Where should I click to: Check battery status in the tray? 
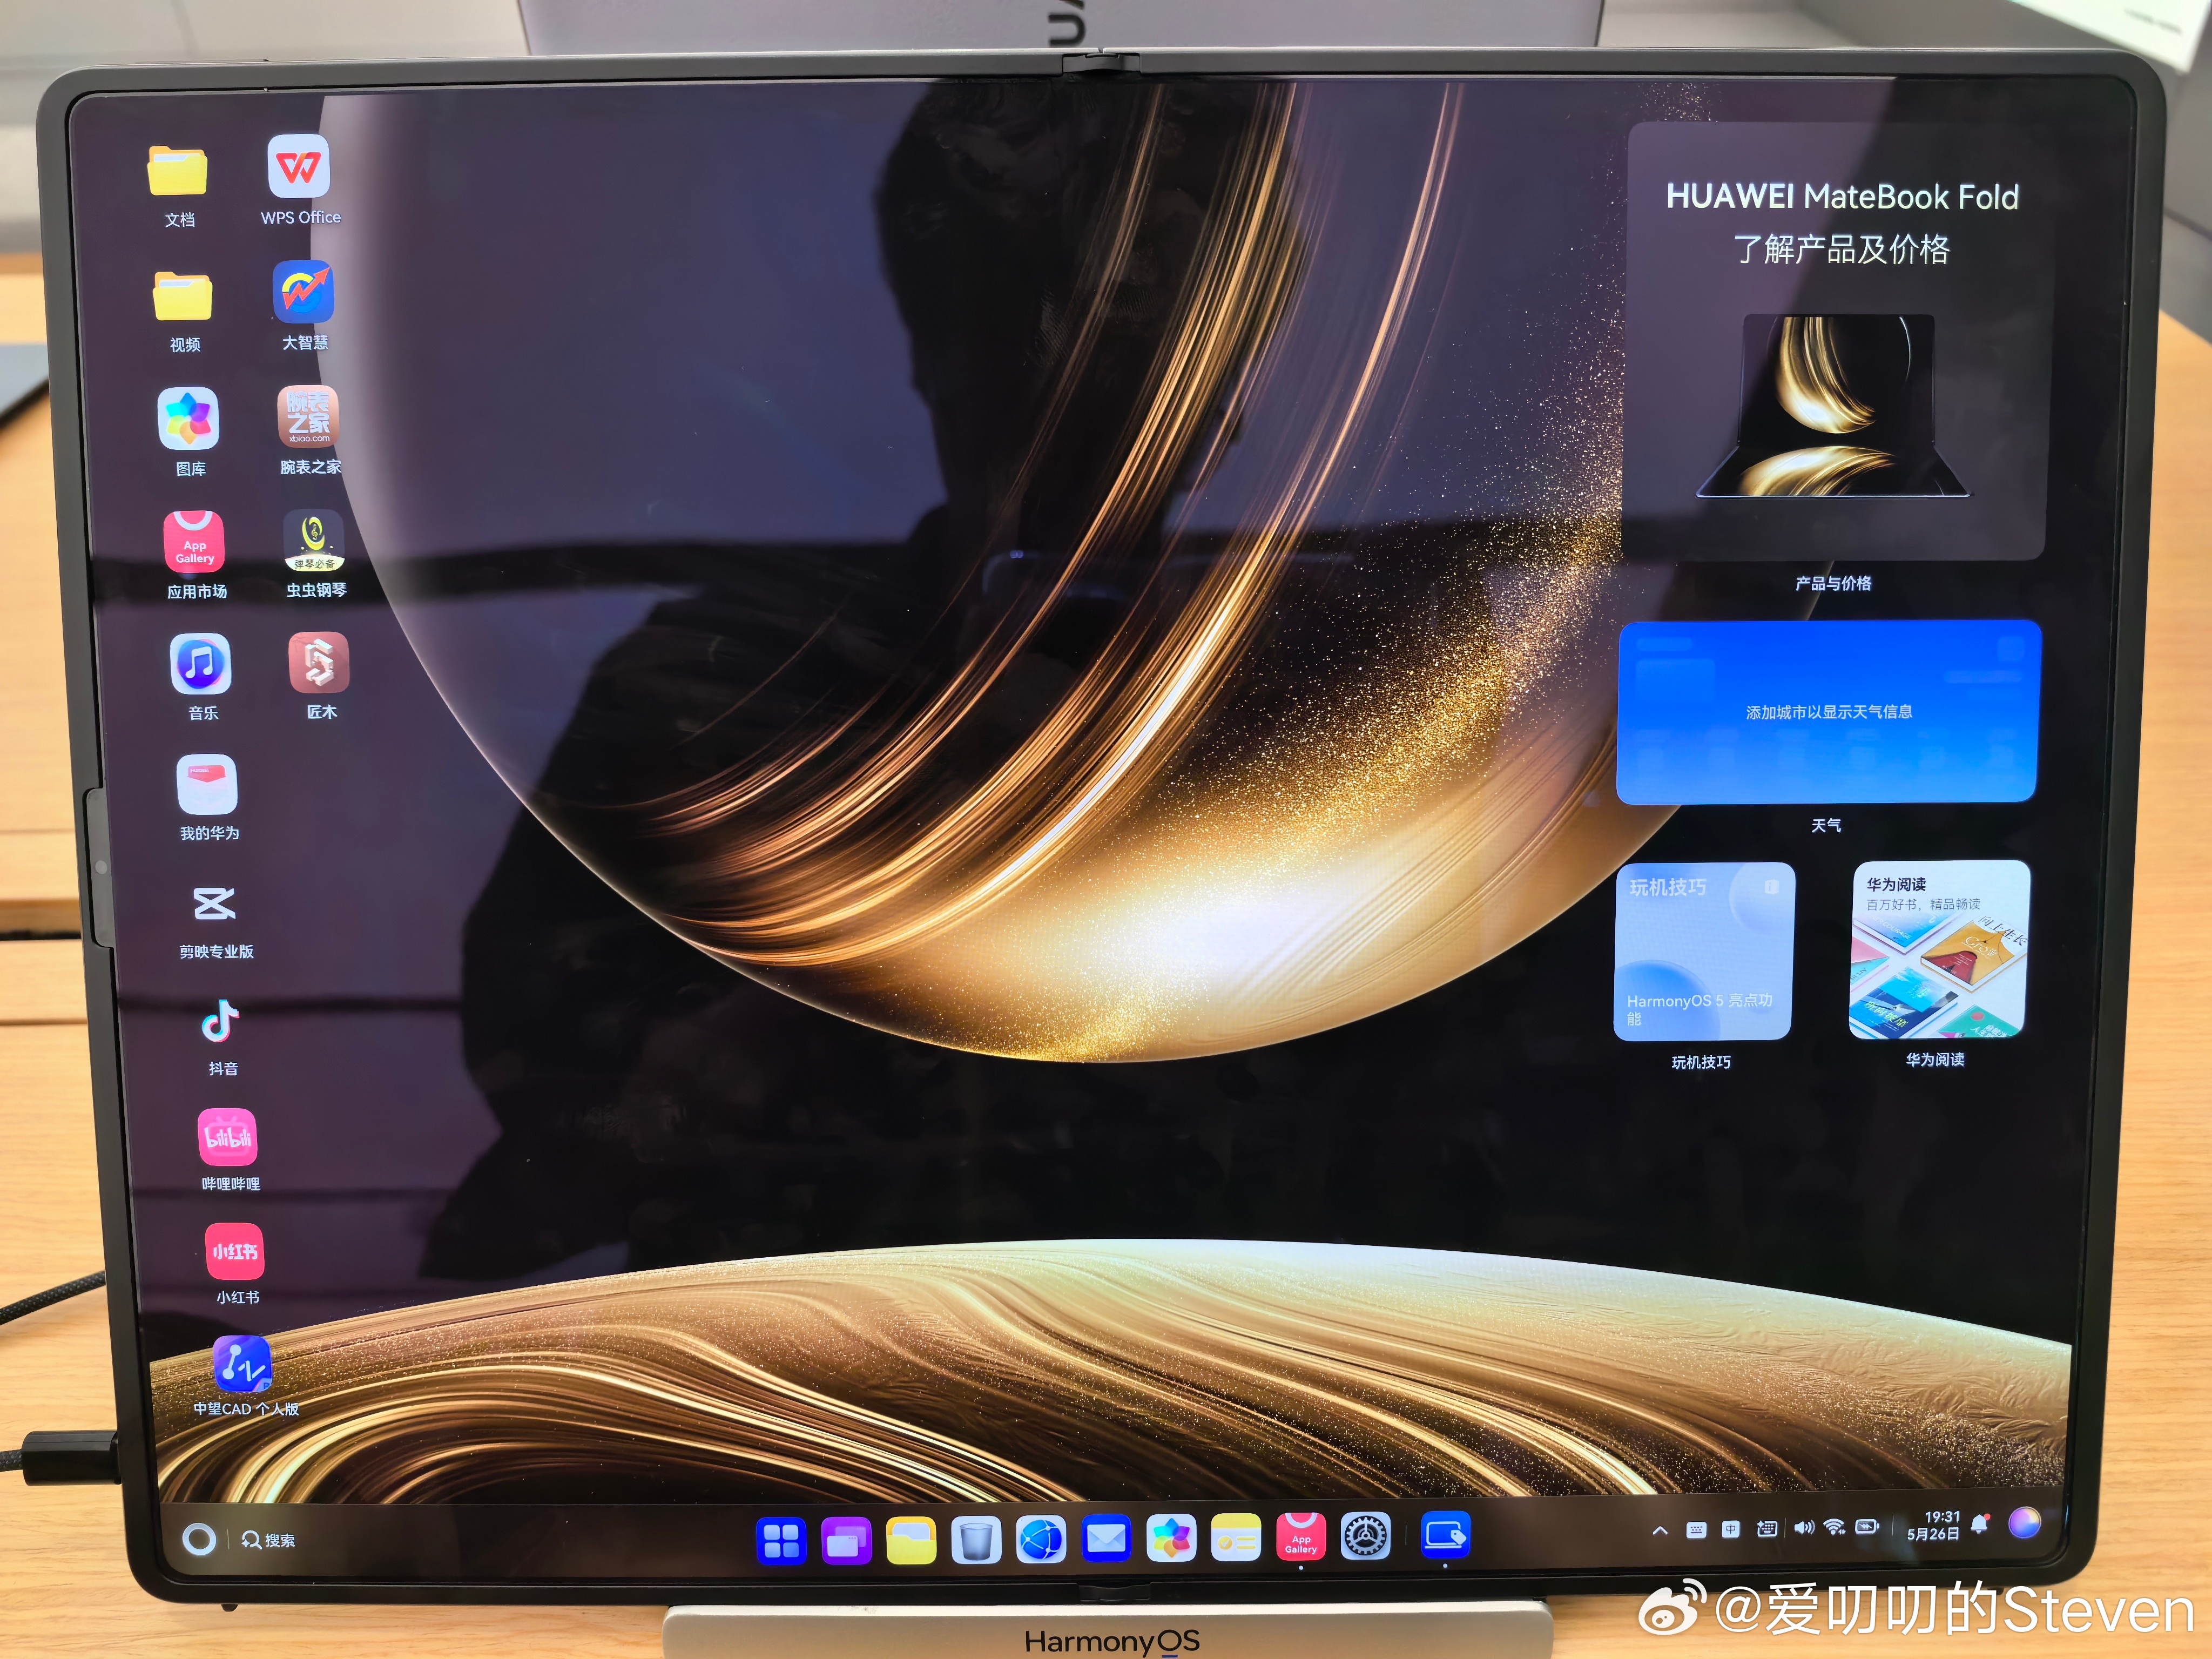click(x=1867, y=1527)
